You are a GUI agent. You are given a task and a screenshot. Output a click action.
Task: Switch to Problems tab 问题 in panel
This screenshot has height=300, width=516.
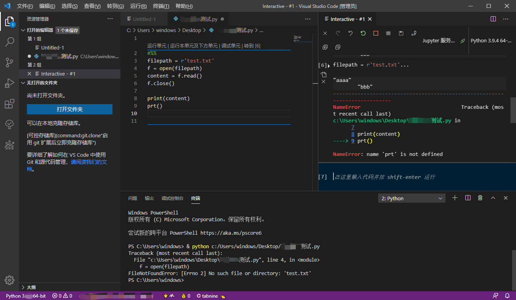pos(133,198)
